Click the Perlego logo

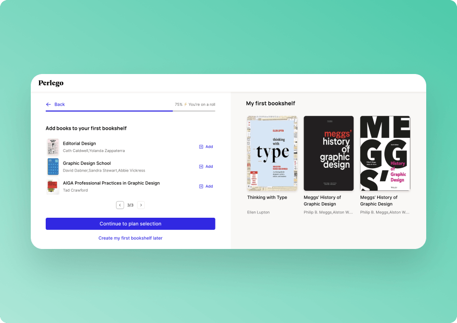(51, 83)
